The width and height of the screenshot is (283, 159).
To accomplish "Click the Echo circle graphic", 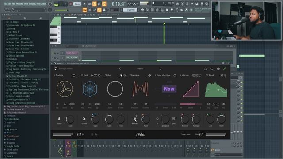I will (x=115, y=89).
